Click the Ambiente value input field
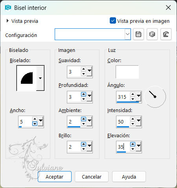Image resolution: width=177 pixels, height=188 pixels. point(74,122)
